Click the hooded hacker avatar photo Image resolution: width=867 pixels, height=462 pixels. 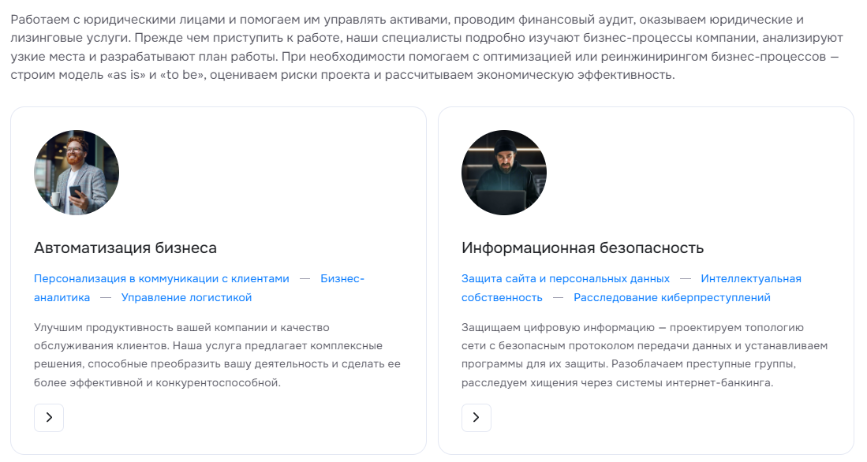pyautogui.click(x=504, y=173)
